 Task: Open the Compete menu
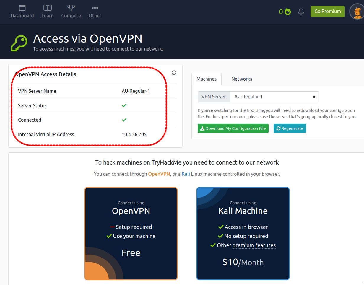click(71, 12)
